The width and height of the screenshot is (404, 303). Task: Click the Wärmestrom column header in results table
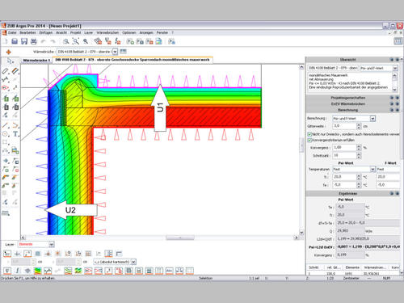[375, 267]
